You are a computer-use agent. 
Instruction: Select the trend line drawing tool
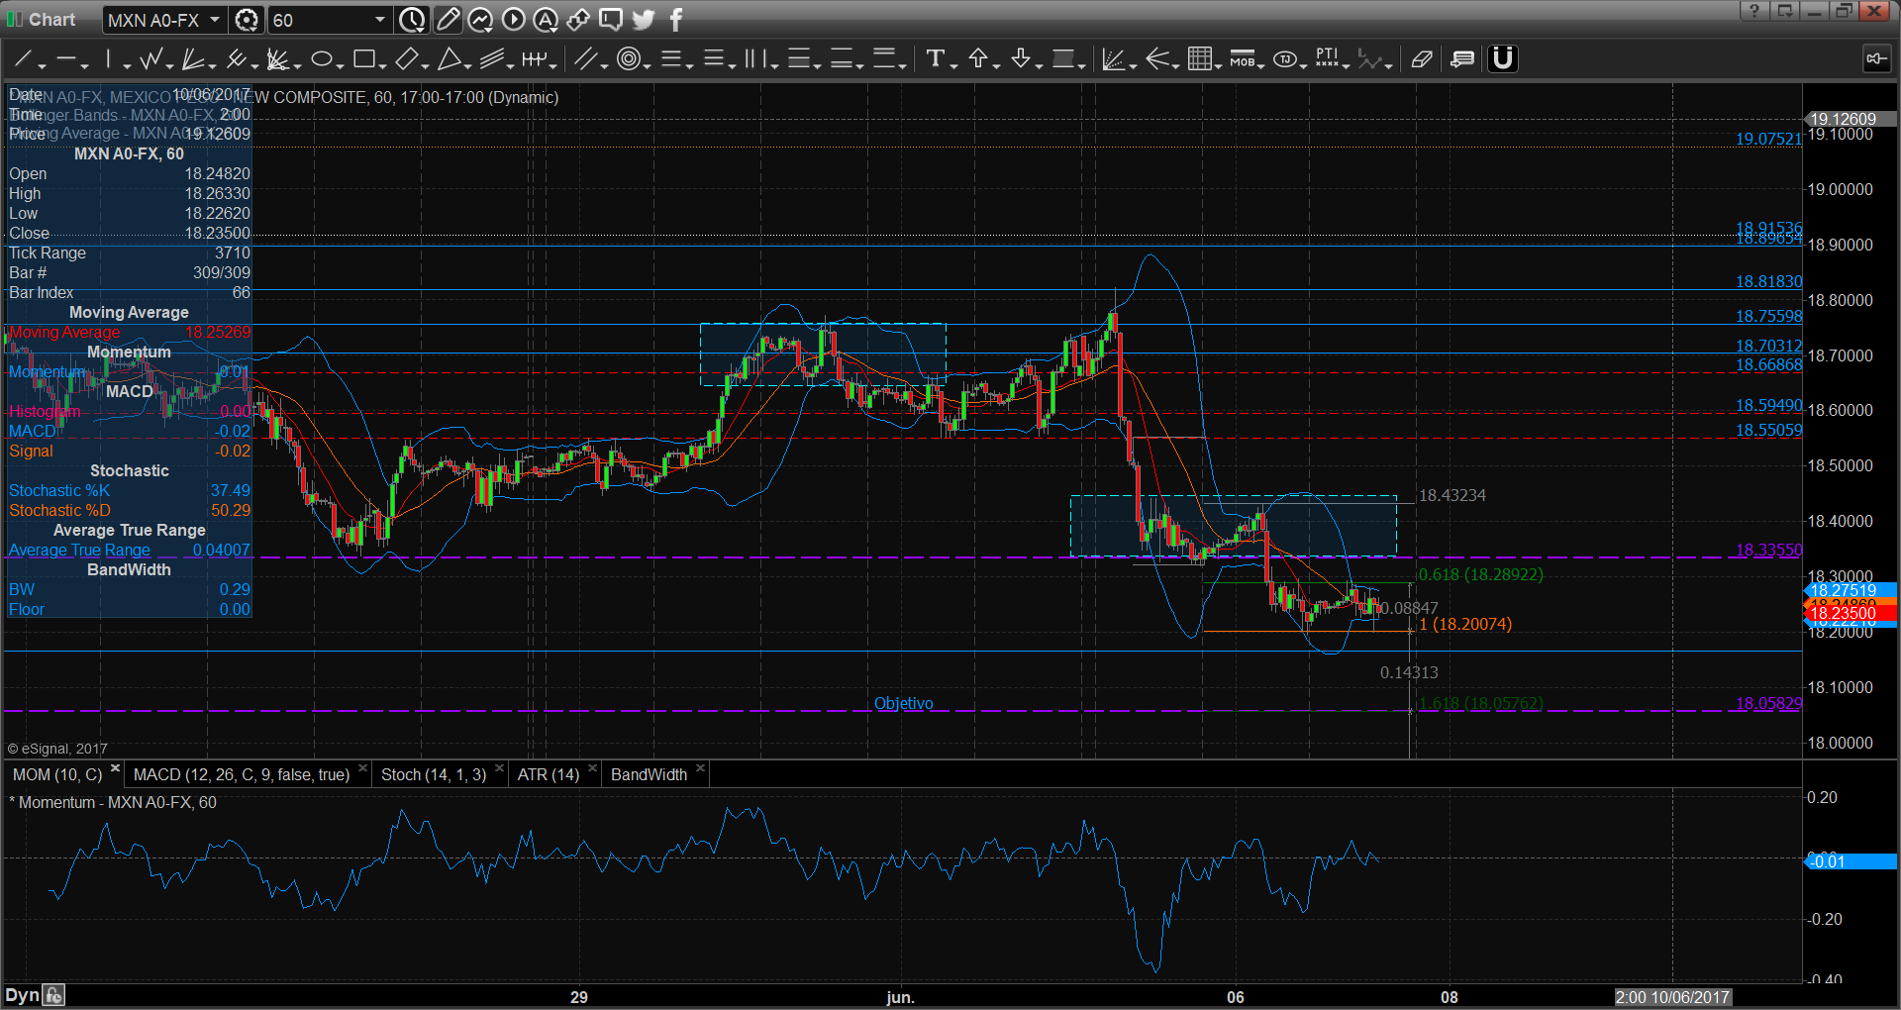click(x=23, y=59)
